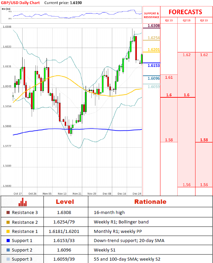
Task: Click the 1.6220 price axis label
Action: tap(7, 46)
